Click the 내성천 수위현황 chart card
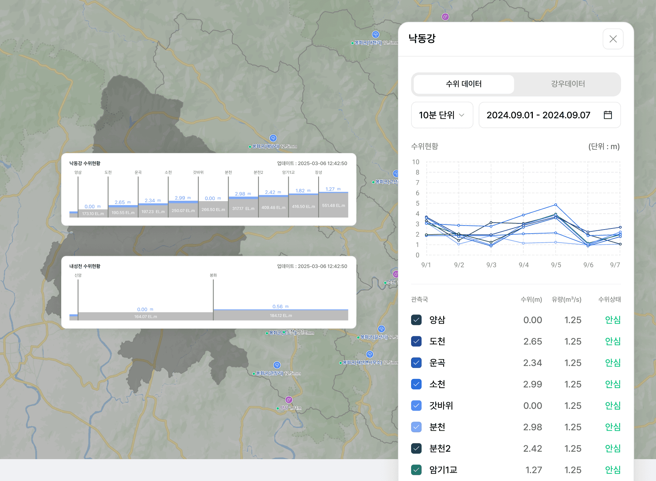The width and height of the screenshot is (656, 481). [x=208, y=292]
